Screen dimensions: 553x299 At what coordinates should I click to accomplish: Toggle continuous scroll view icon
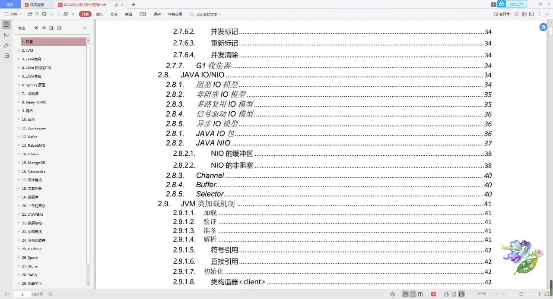tap(406, 294)
